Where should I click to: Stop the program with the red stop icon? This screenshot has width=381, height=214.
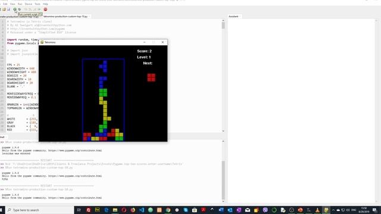click(45, 10)
